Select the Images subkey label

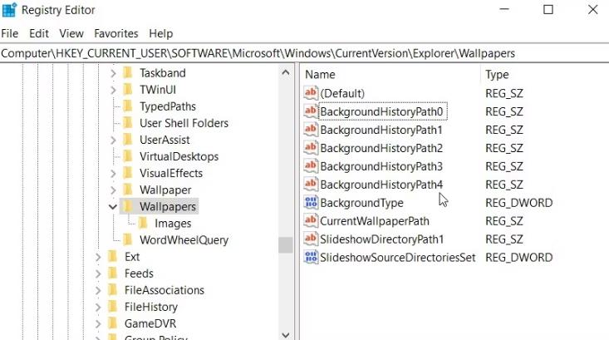(173, 224)
